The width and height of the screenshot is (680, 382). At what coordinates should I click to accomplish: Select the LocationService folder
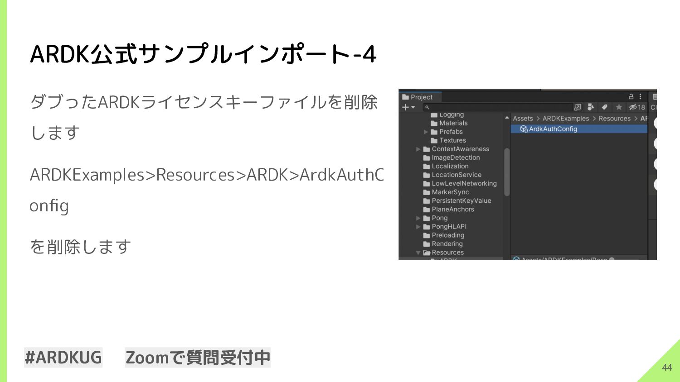pos(452,175)
